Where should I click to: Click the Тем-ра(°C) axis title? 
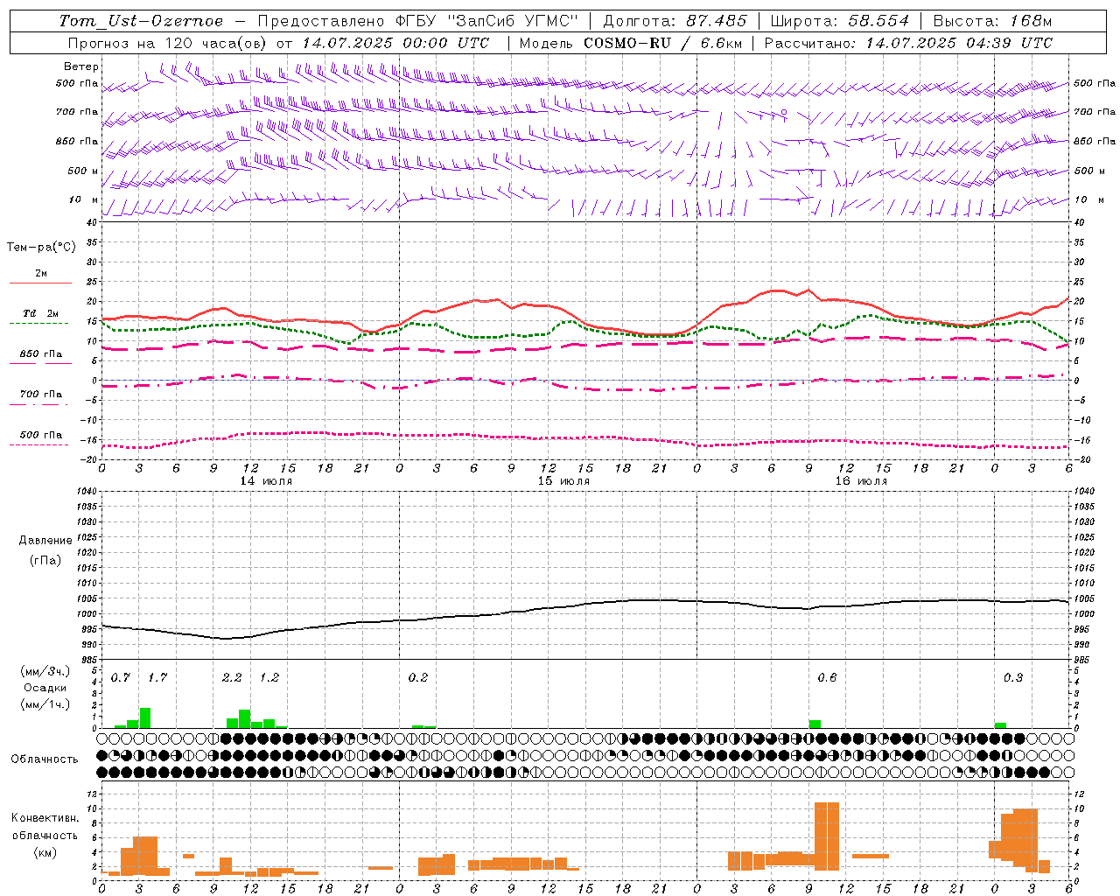point(41,248)
